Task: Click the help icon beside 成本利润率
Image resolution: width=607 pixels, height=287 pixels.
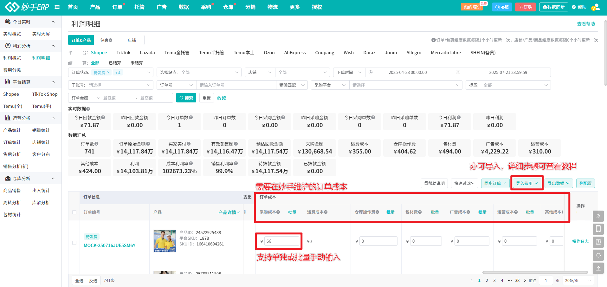Action: pos(191,163)
